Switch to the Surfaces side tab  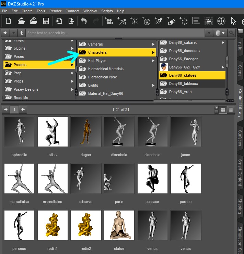click(x=240, y=138)
